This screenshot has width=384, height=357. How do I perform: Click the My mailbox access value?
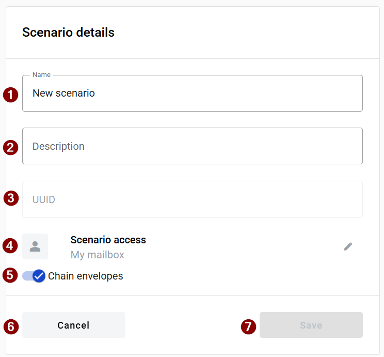pos(98,255)
